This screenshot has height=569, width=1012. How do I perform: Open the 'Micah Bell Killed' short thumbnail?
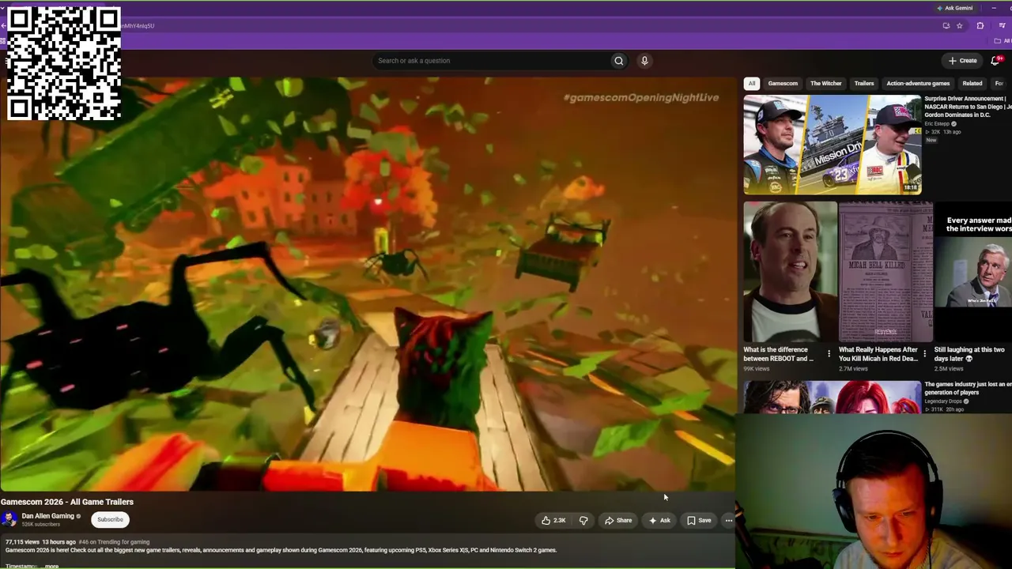click(885, 271)
